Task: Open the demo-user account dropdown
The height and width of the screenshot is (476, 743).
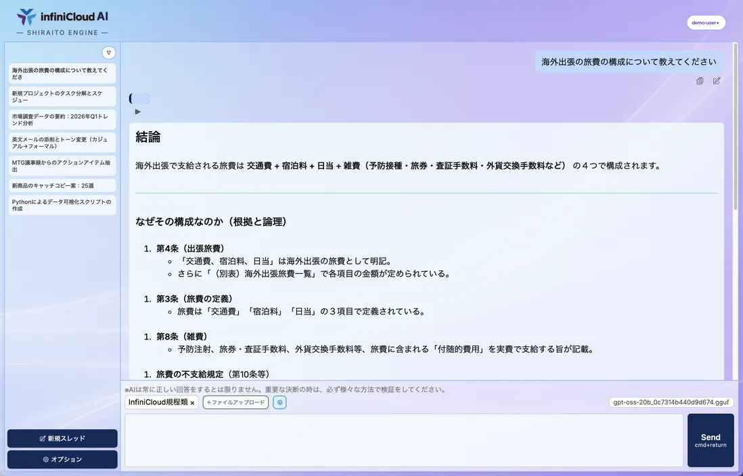Action: point(706,23)
